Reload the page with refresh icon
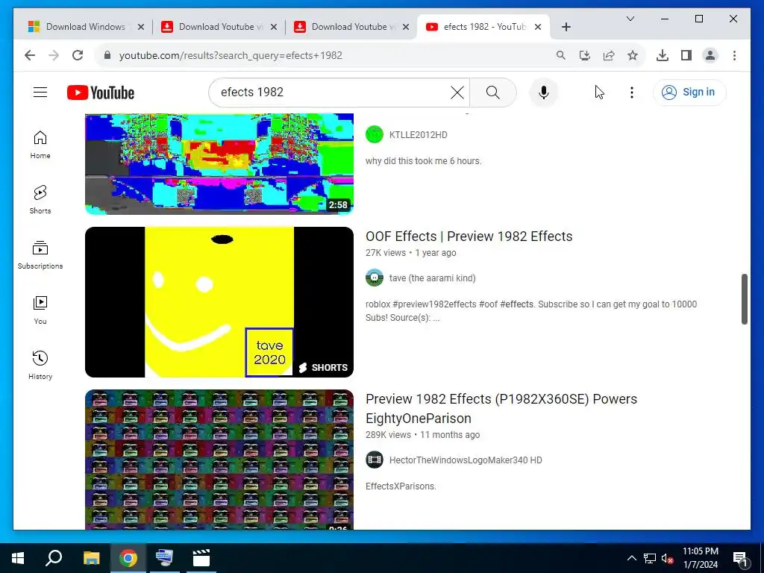Screen dimensions: 764x573 (x=78, y=55)
